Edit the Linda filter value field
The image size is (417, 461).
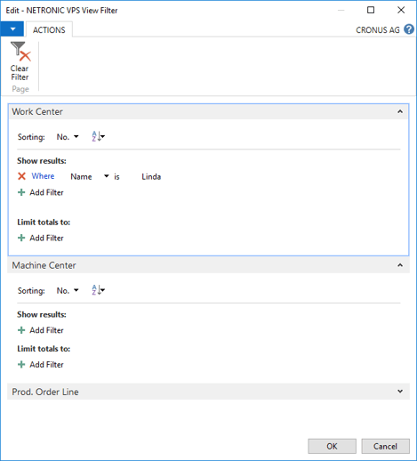(151, 176)
